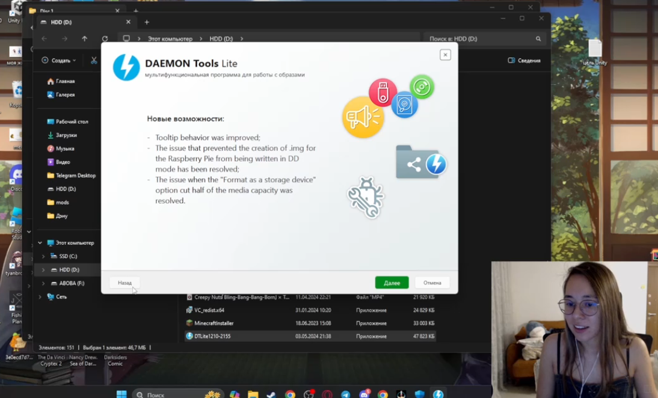The image size is (658, 398).
Task: Open Музыка folder in sidebar
Action: tap(61, 148)
